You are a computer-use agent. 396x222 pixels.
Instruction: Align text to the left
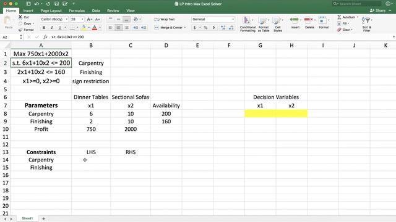110,27
